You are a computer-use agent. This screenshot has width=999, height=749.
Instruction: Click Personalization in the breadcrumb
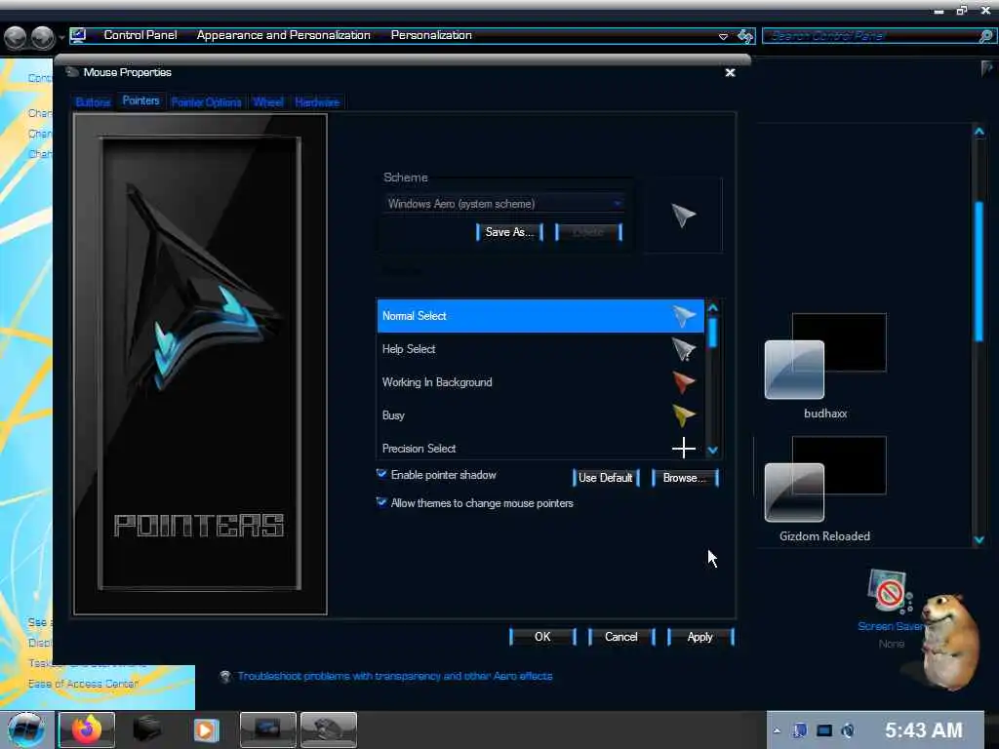tap(431, 35)
